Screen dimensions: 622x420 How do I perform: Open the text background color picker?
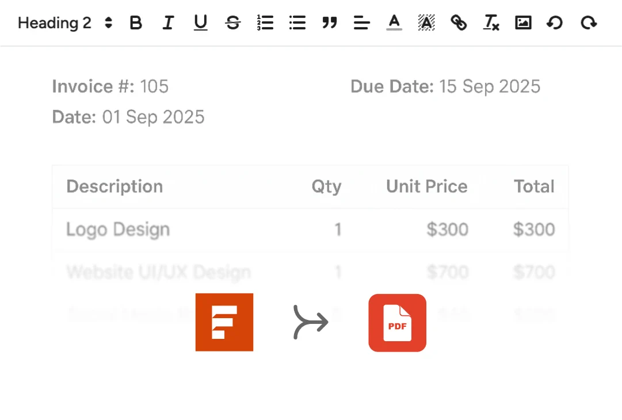pos(426,23)
